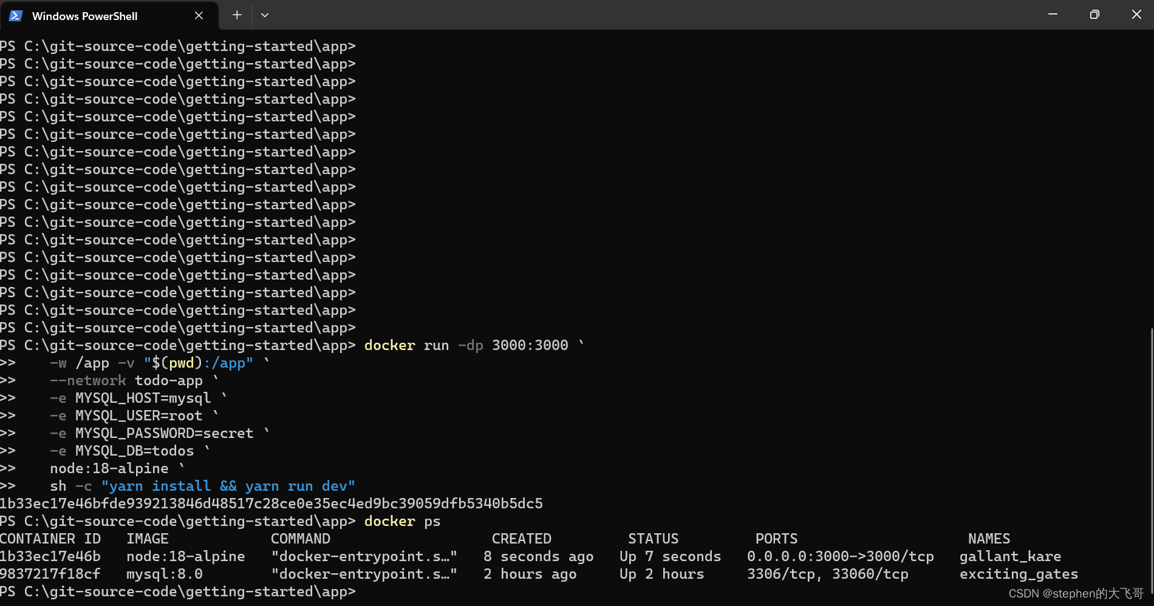Minimize the terminal window
This screenshot has height=606, width=1154.
pos(1053,15)
